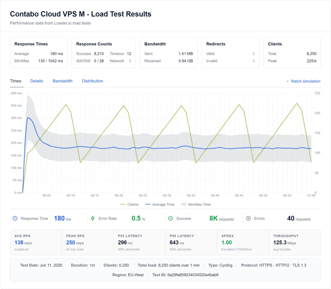
Task: Click the Success count '8,210'
Action: coord(99,54)
